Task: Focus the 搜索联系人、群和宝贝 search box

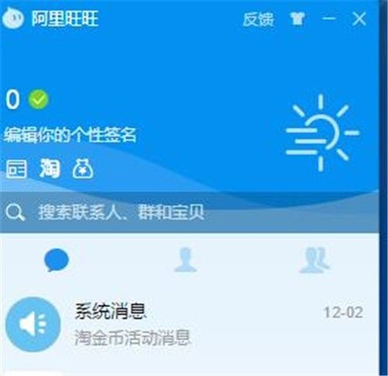Action: [x=189, y=212]
